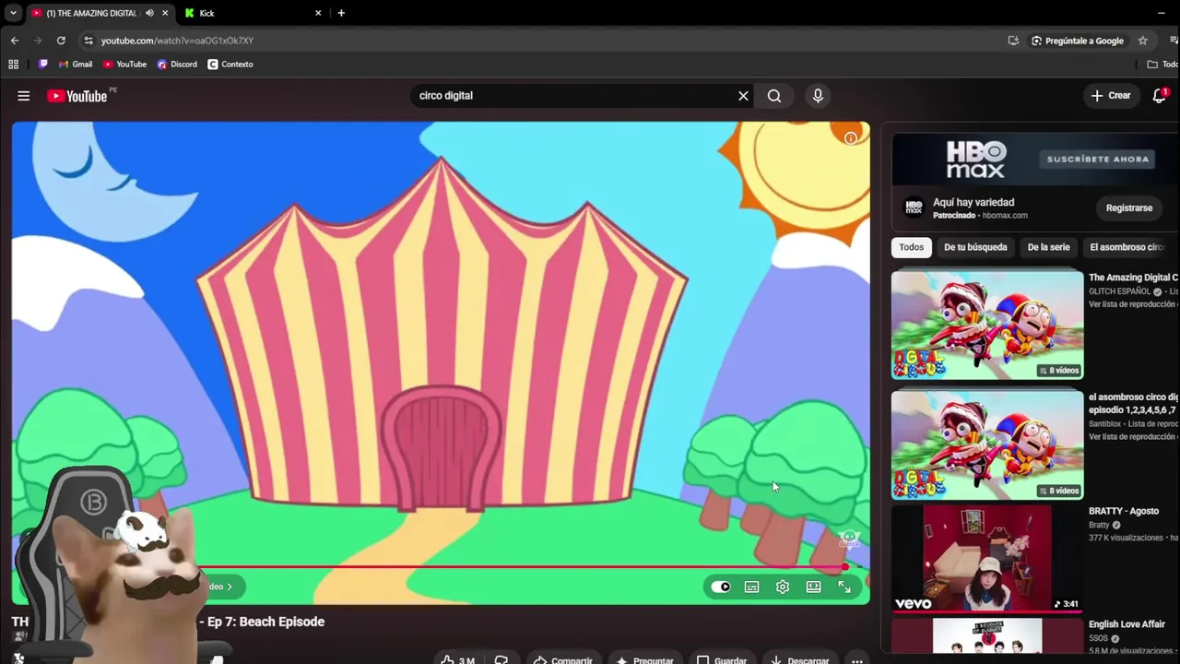
Task: Open the Discord bookmark
Action: [x=177, y=65]
